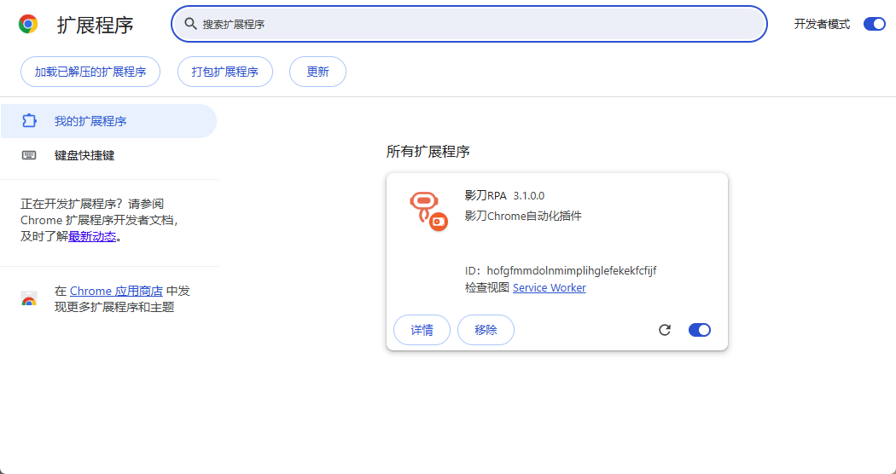Screen dimensions: 896x474
Task: Open 键盘快捷键 in the sidebar
Action: click(x=84, y=155)
